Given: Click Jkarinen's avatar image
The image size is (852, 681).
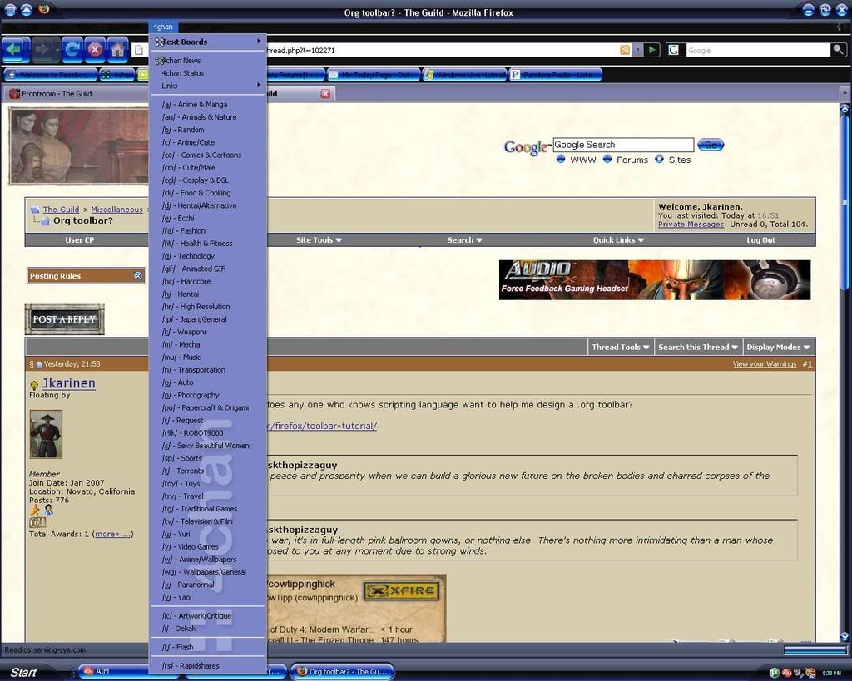Looking at the screenshot, I should [46, 434].
